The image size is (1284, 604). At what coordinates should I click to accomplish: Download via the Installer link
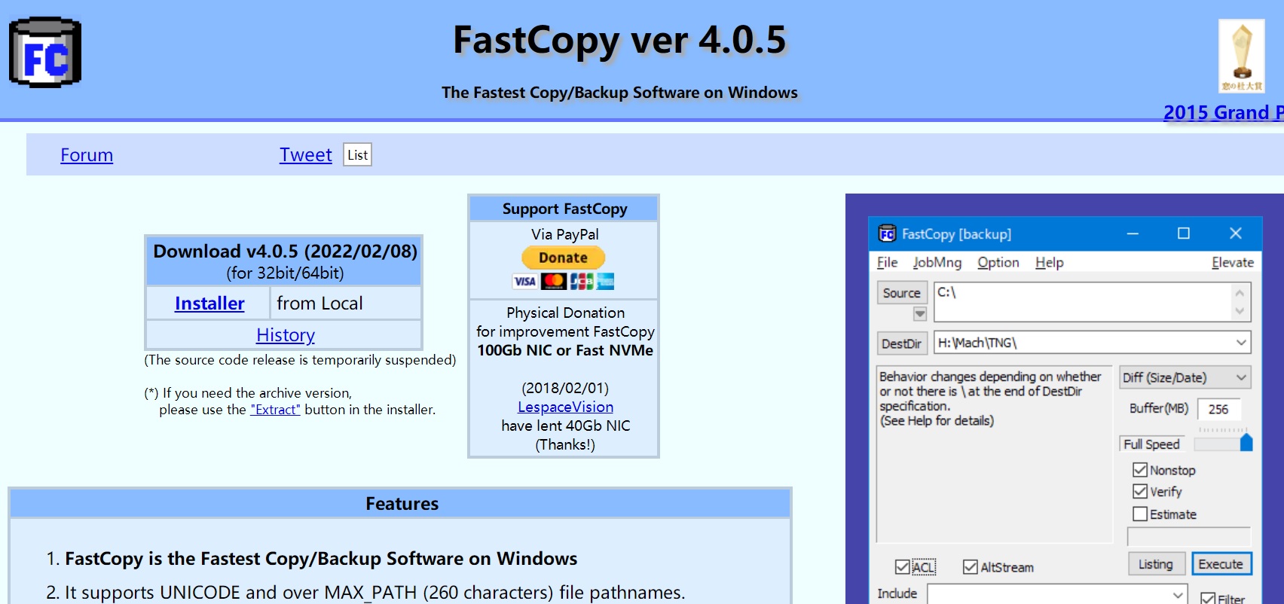209,304
